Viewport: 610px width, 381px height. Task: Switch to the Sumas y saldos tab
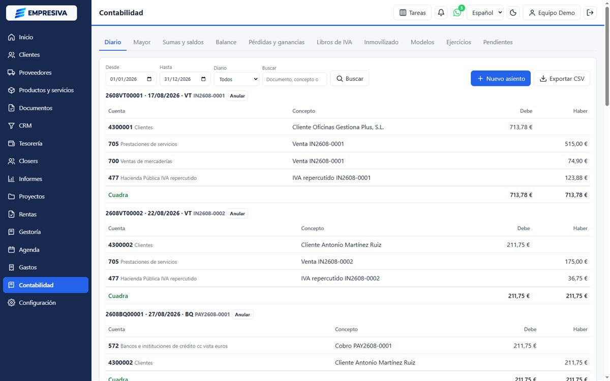tap(183, 42)
